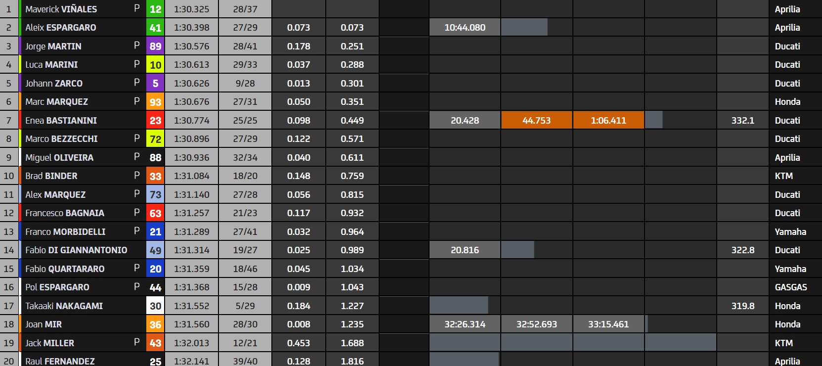Image resolution: width=822 pixels, height=366 pixels.
Task: Click the pit indicator P beside Jack MILLER
Action: tap(137, 343)
